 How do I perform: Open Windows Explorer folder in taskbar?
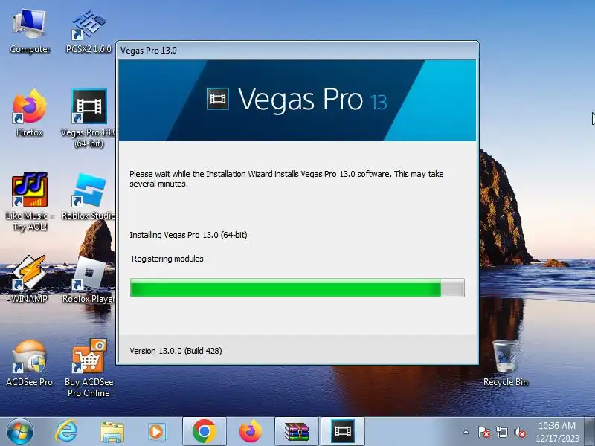(112, 432)
